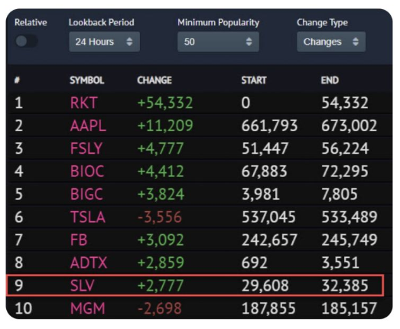Open the FSLY symbol link
The image size is (400, 329).
(x=86, y=148)
